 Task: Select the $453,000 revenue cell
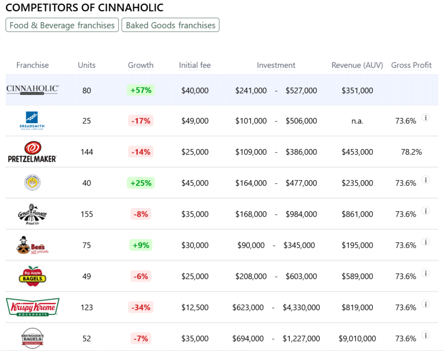pyautogui.click(x=357, y=152)
